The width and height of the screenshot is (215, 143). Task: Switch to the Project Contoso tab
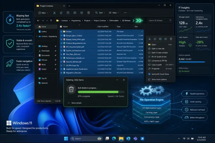[x=51, y=6]
